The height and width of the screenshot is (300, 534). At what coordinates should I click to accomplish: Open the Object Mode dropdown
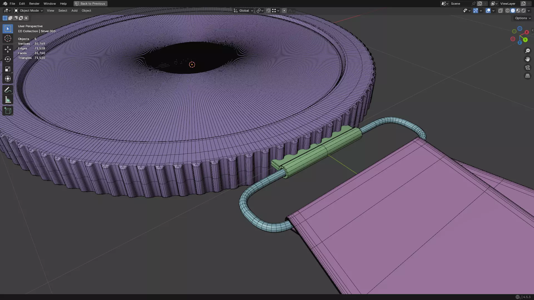[x=29, y=11]
